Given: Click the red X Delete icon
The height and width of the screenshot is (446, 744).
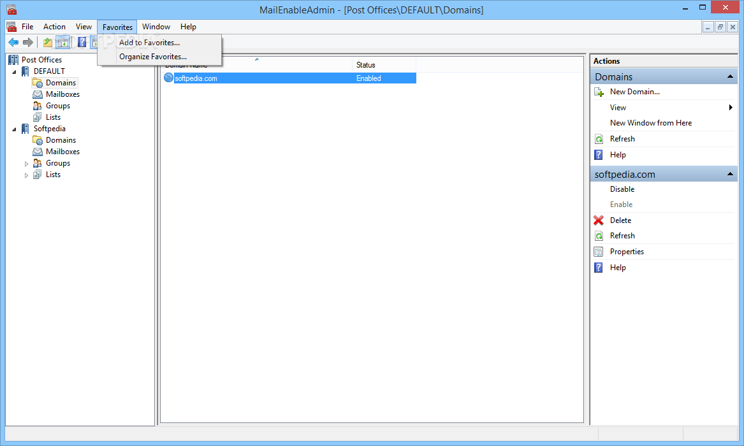Looking at the screenshot, I should pyautogui.click(x=599, y=220).
